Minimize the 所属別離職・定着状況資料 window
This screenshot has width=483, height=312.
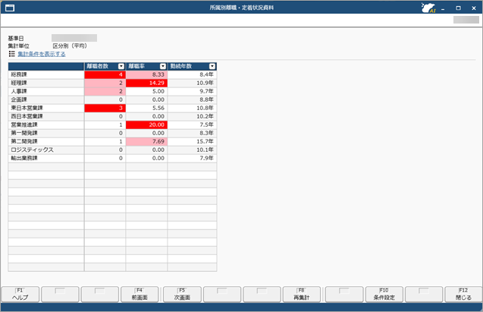click(443, 8)
